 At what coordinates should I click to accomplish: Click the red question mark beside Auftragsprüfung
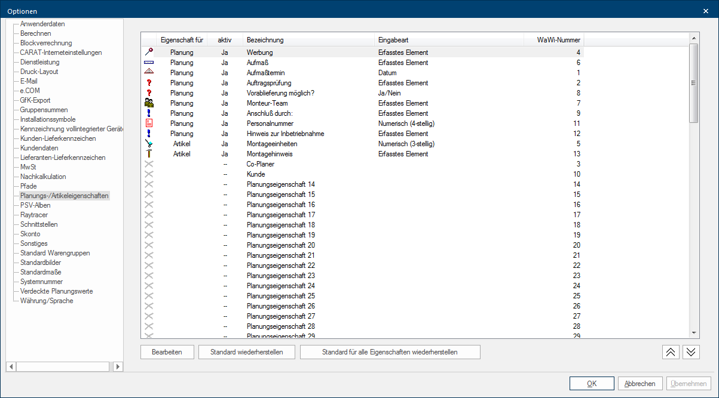tap(149, 83)
